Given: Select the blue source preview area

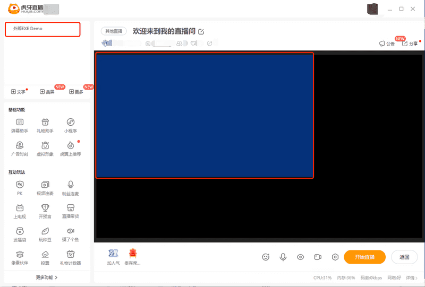Looking at the screenshot, I should click(x=205, y=115).
